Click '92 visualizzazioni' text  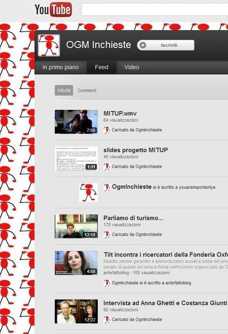click(x=121, y=310)
